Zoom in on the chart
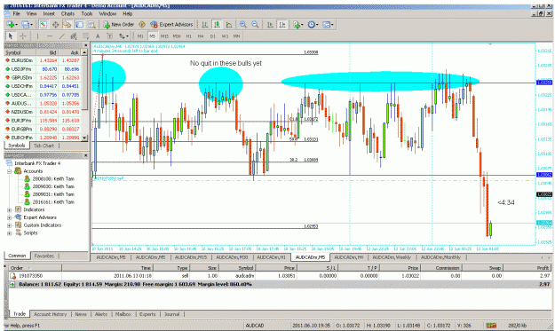This screenshot has width=555, height=331. [x=242, y=24]
